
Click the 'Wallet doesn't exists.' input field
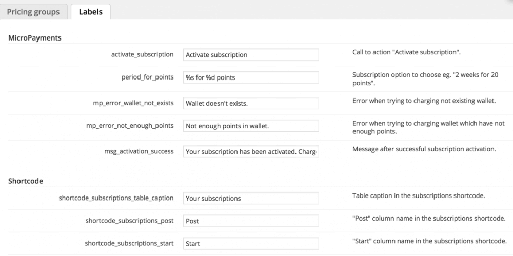[251, 103]
